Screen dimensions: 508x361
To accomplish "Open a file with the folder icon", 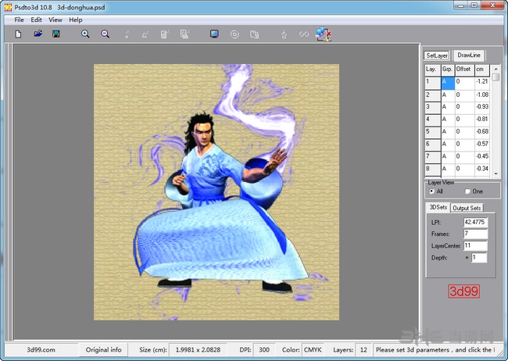I will tap(38, 34).
